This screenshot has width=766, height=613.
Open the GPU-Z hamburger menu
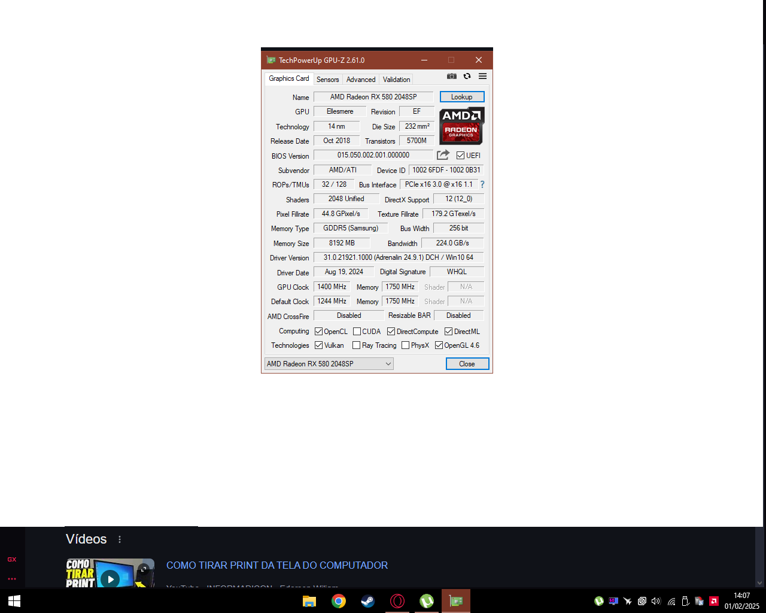click(x=482, y=76)
